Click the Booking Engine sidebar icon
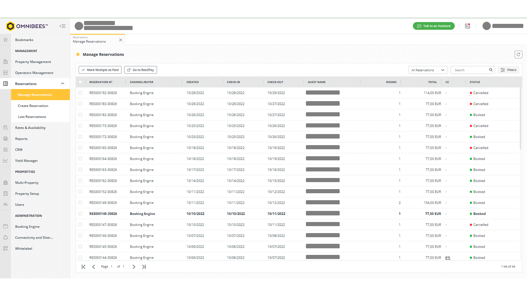 (x=5, y=227)
